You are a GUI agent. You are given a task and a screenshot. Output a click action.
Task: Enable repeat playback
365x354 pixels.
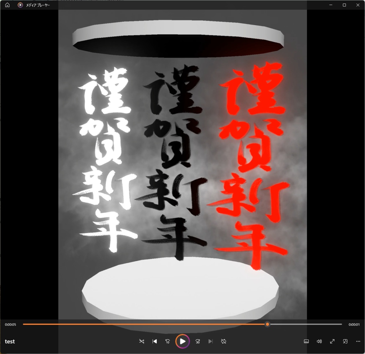click(223, 341)
